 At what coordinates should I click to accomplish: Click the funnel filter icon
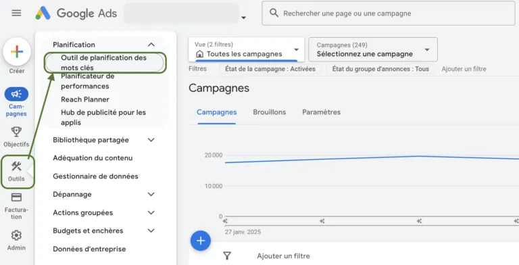(x=227, y=256)
